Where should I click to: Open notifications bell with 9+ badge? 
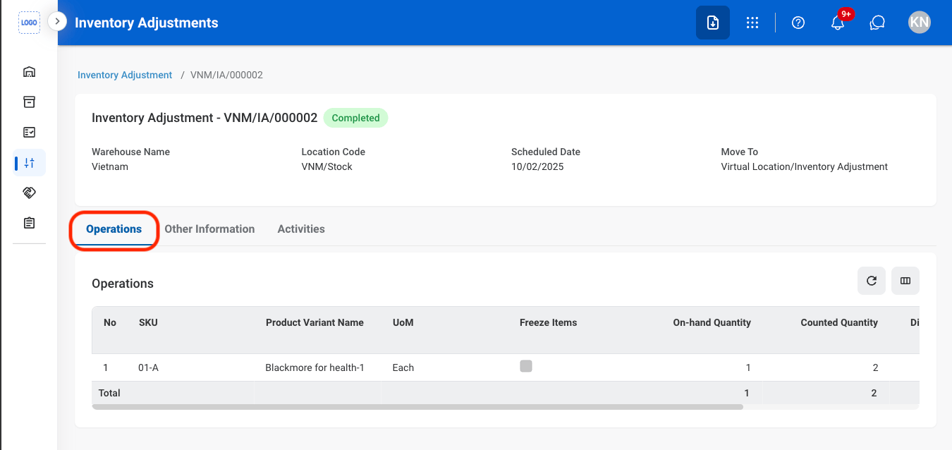838,23
